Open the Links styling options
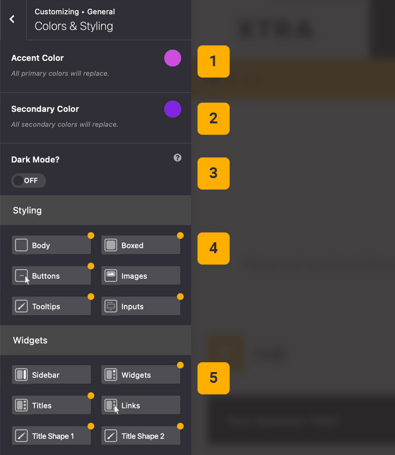The height and width of the screenshot is (455, 395). point(141,406)
